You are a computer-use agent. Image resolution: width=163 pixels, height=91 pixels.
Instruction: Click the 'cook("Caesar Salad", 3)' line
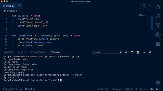33,22
